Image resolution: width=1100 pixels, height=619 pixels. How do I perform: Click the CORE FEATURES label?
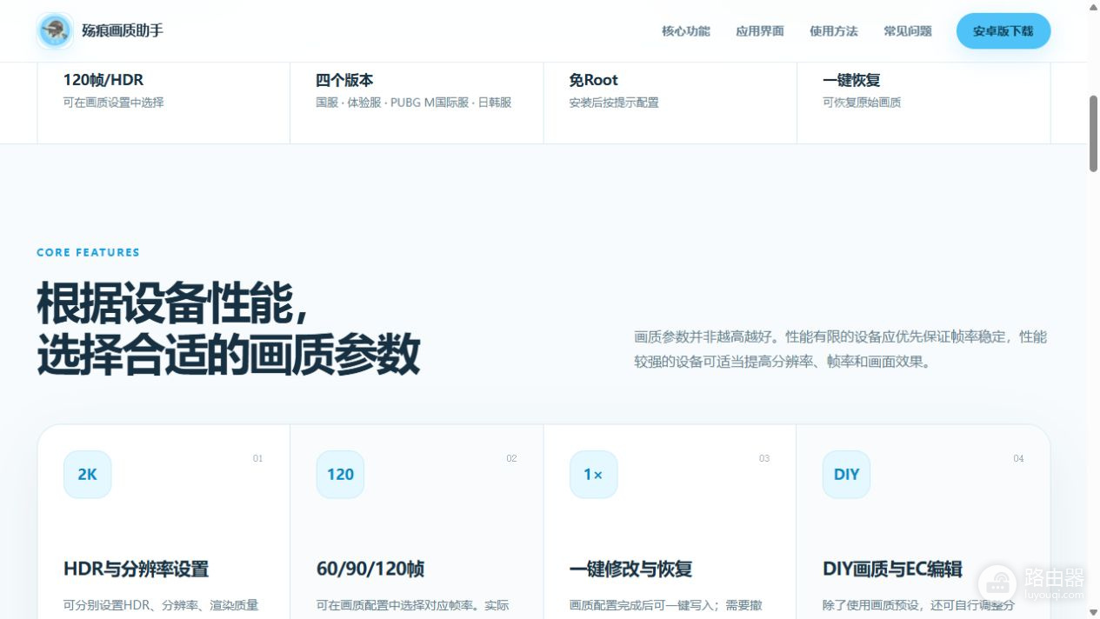pyautogui.click(x=88, y=252)
